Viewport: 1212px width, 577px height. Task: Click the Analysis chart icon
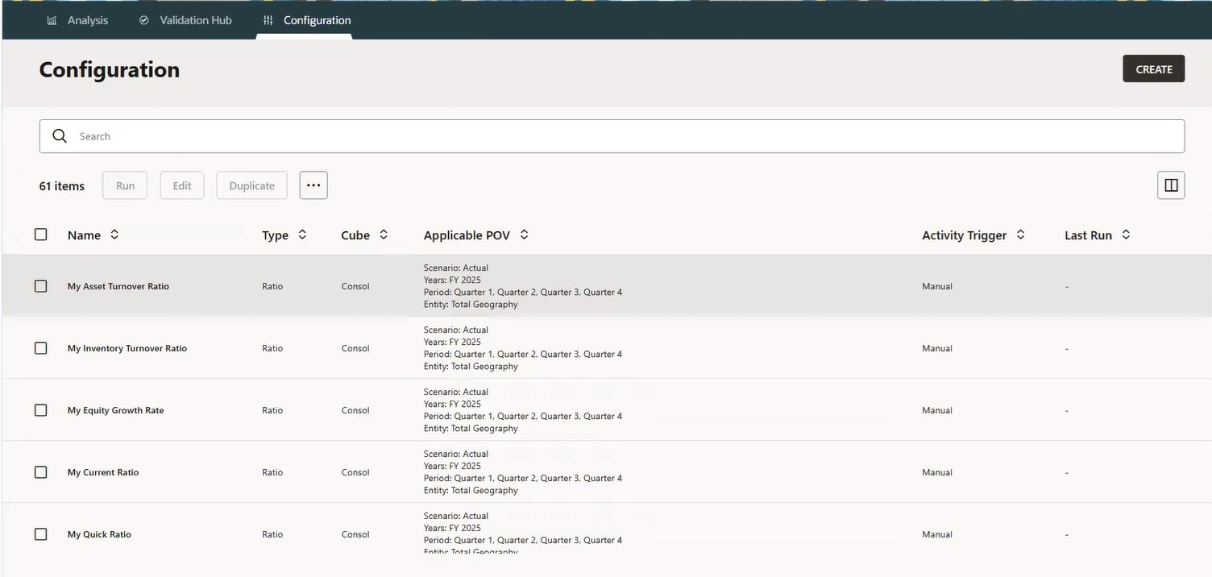click(x=52, y=20)
